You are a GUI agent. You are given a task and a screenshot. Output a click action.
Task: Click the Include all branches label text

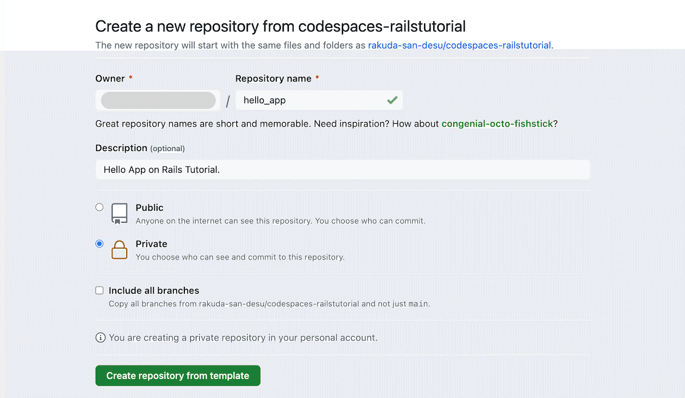coord(153,290)
